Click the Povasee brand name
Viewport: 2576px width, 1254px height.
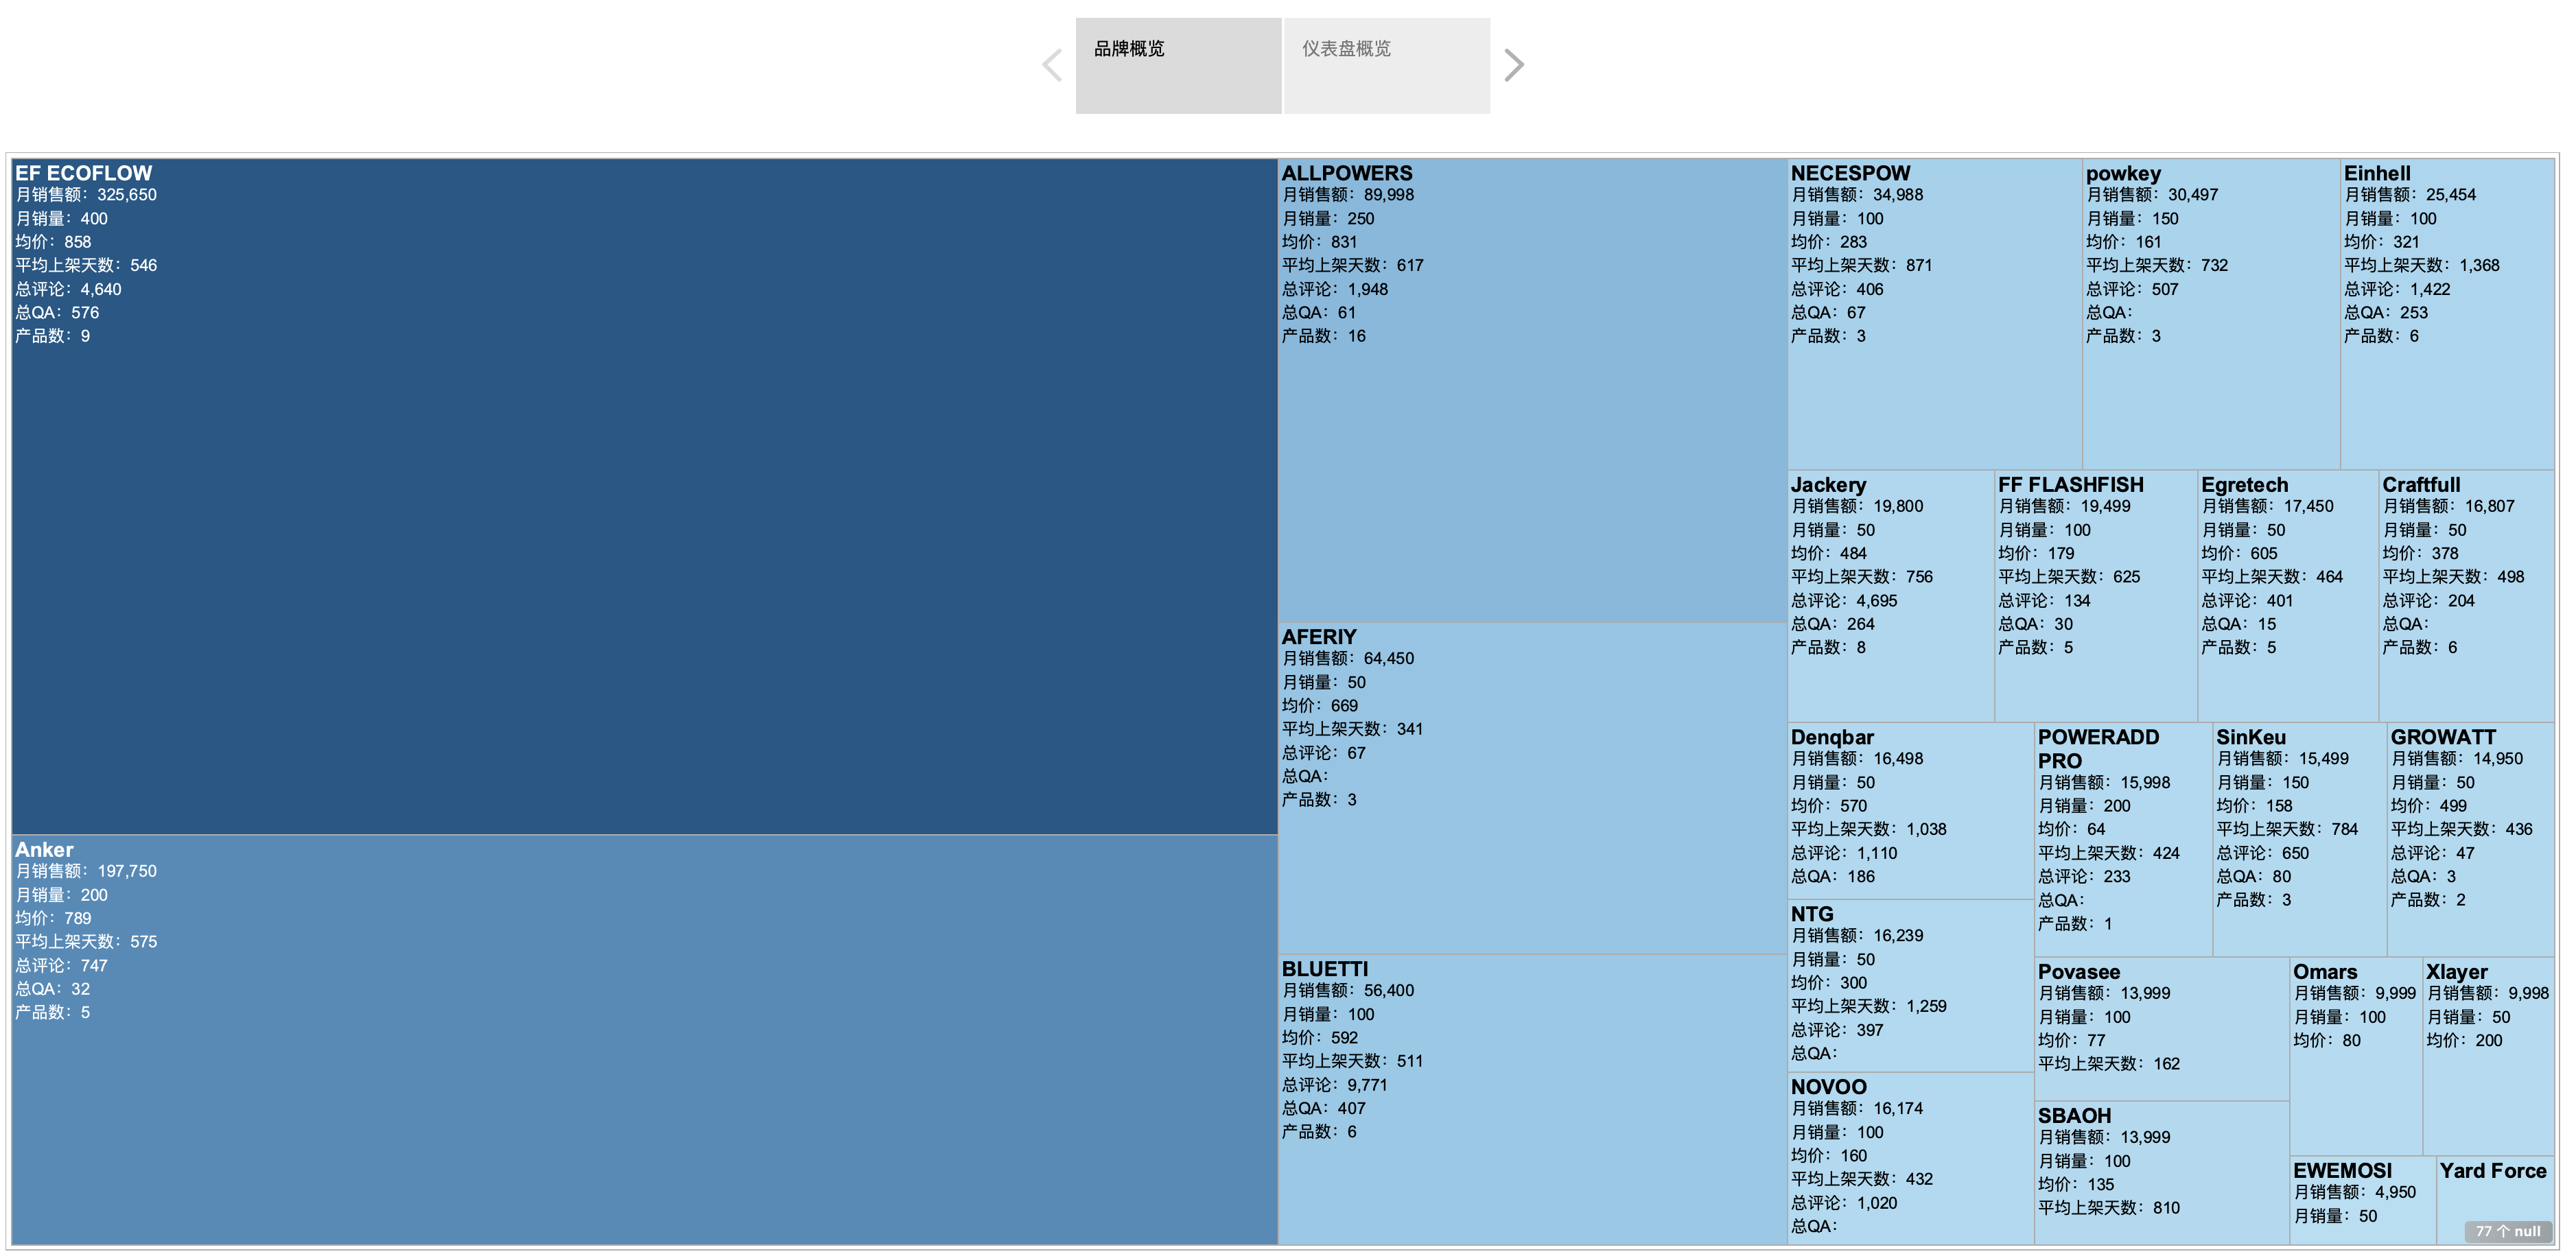pyautogui.click(x=2079, y=972)
